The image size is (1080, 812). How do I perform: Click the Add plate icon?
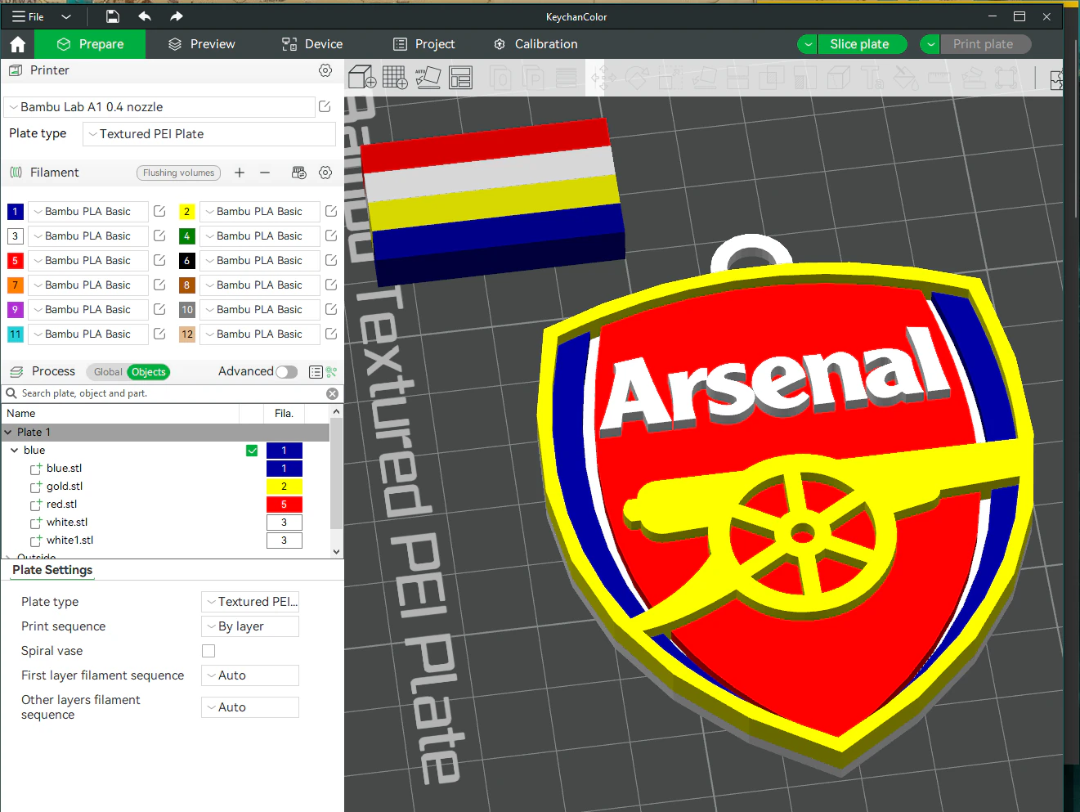(395, 78)
